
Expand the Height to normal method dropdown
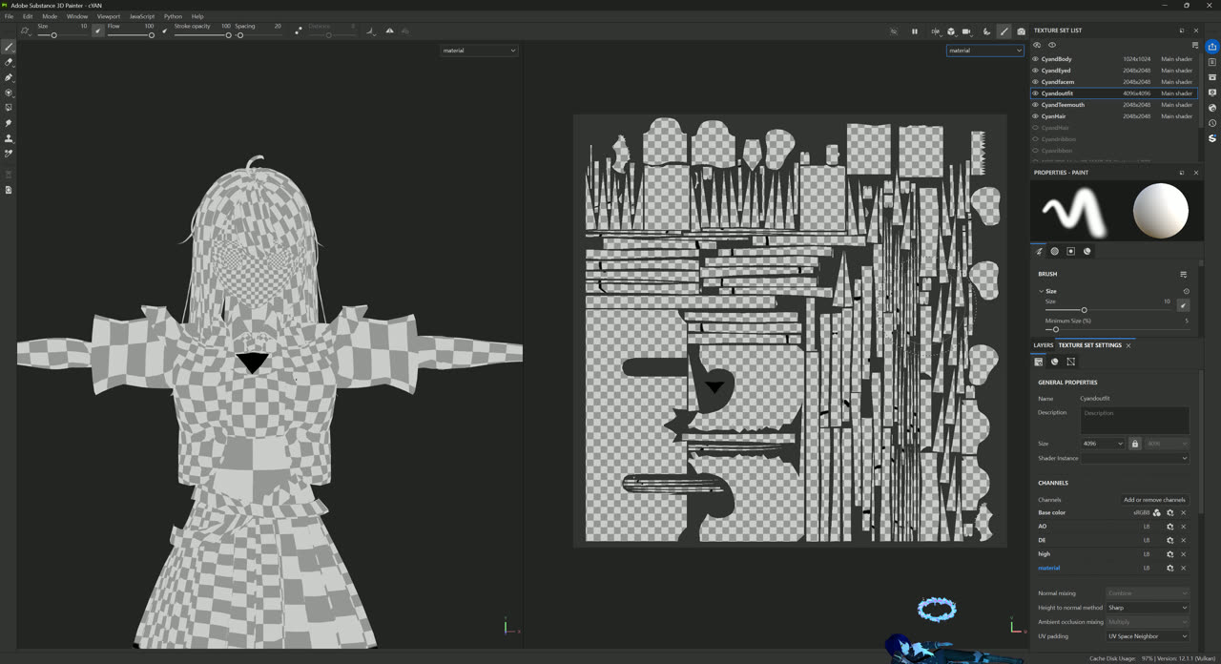(1148, 608)
